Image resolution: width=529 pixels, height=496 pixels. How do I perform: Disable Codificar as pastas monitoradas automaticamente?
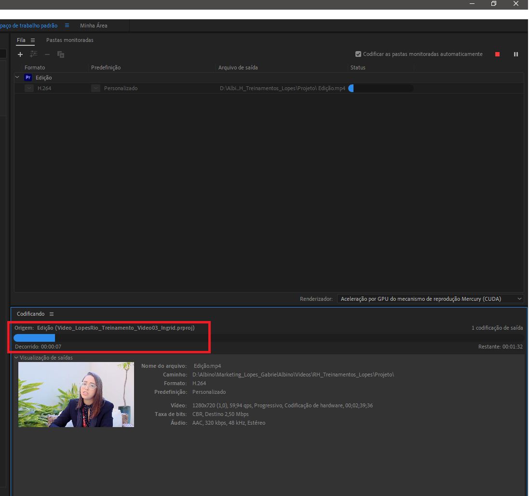click(358, 54)
